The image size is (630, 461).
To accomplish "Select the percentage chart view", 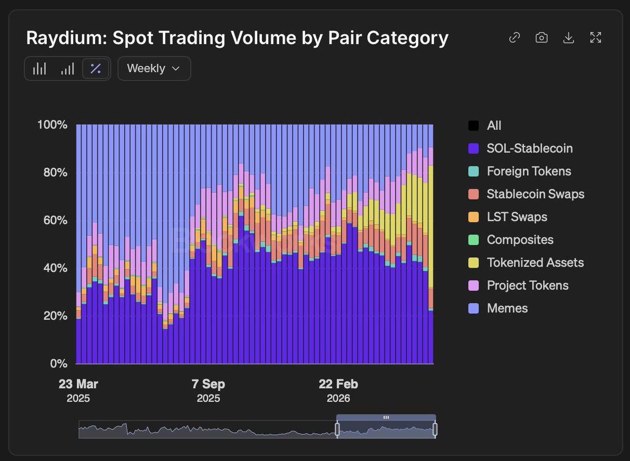I will point(96,69).
